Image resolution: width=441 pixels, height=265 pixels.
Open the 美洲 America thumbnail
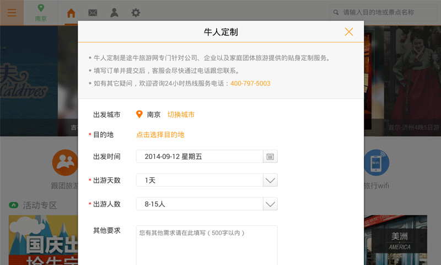pyautogui.click(x=396, y=240)
